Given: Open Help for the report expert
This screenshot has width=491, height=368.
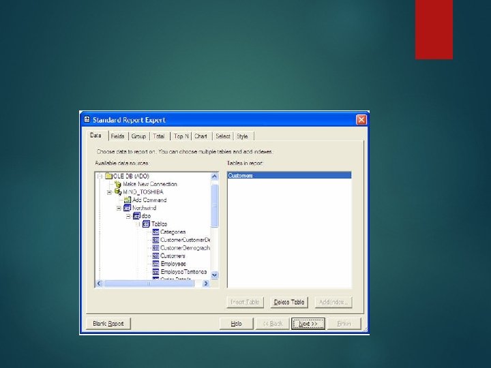Looking at the screenshot, I should click(x=237, y=324).
